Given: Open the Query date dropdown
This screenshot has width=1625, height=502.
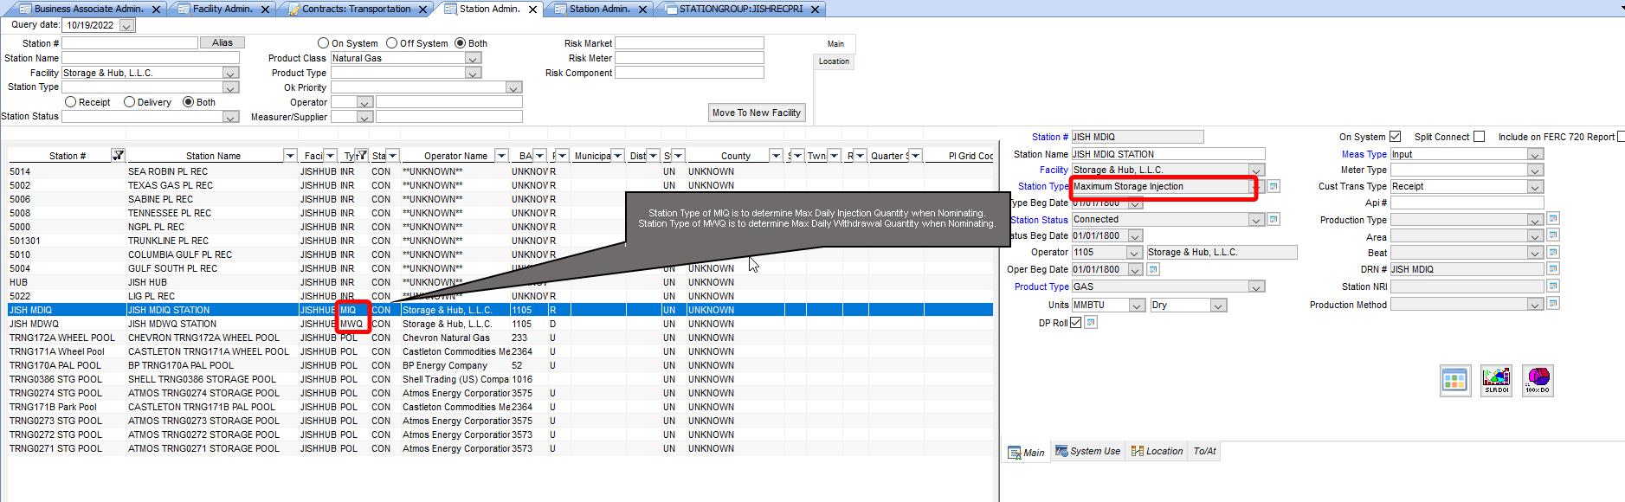Looking at the screenshot, I should click(x=126, y=26).
